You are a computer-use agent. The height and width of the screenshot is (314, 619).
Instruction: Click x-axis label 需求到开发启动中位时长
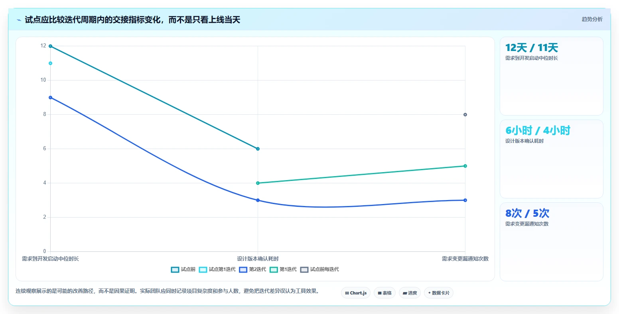click(50, 259)
